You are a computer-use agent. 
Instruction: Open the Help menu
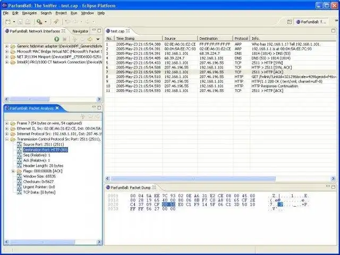pos(101,13)
